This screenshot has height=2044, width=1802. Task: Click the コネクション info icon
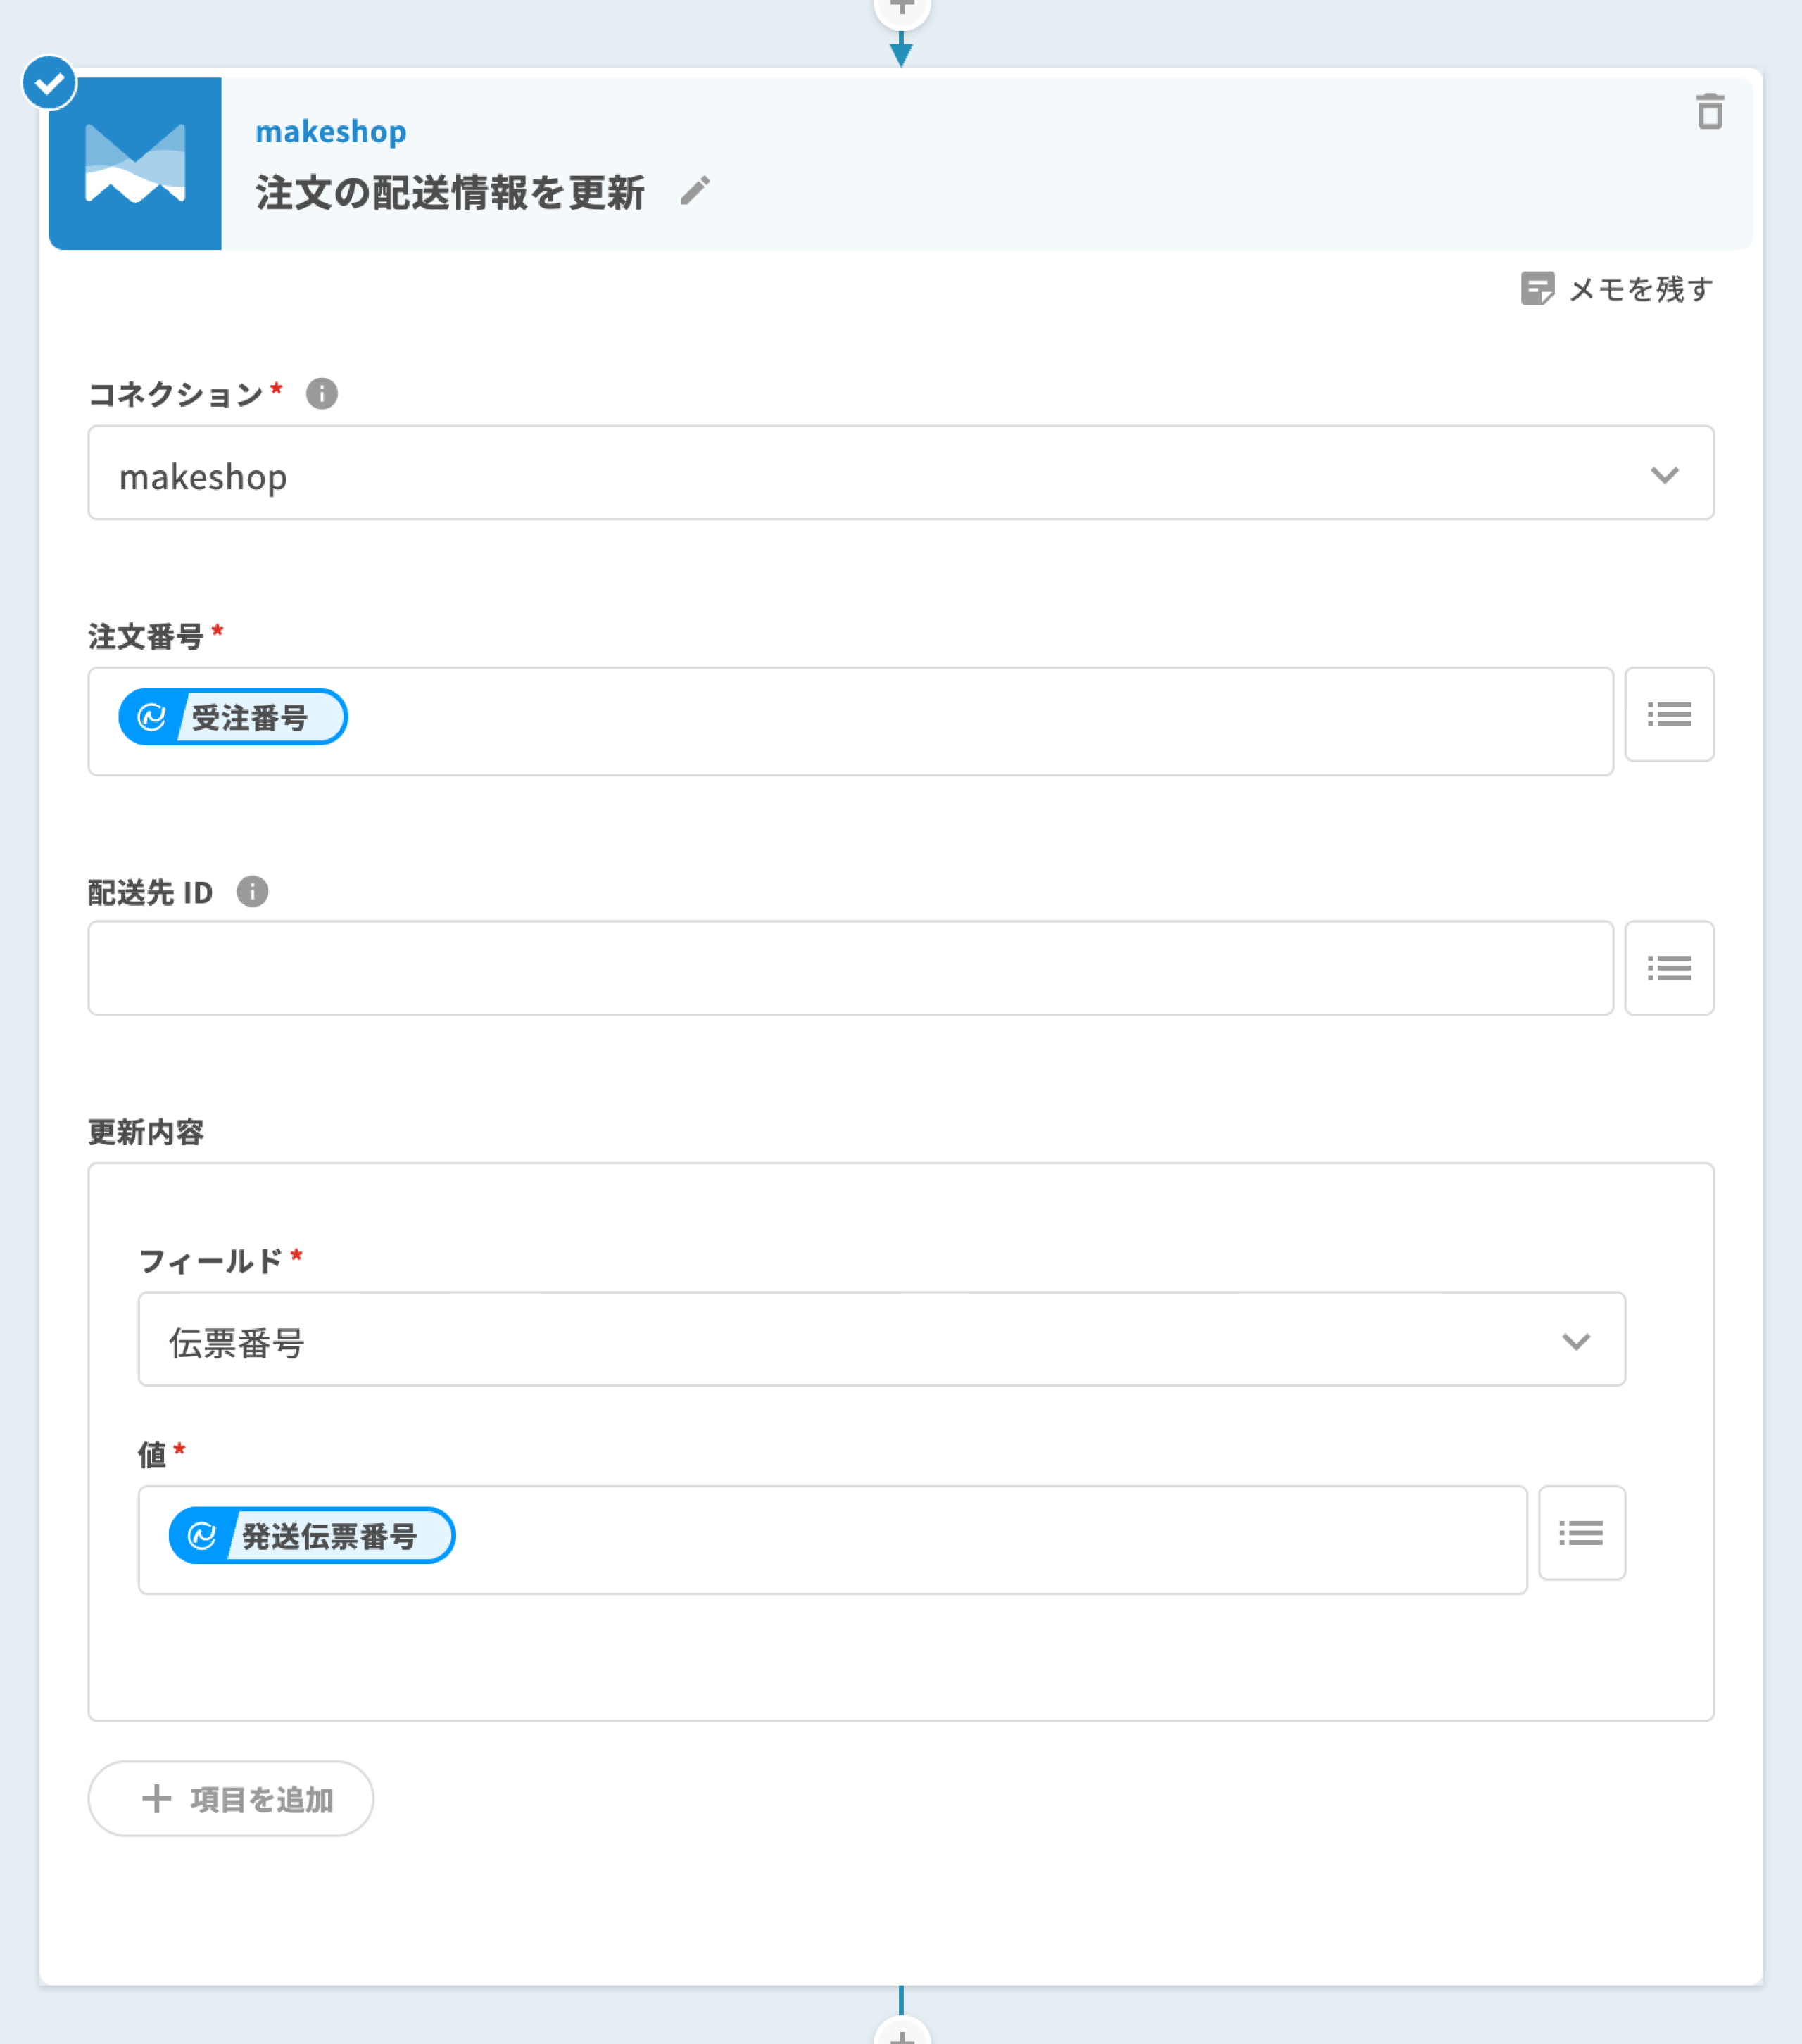[x=321, y=393]
